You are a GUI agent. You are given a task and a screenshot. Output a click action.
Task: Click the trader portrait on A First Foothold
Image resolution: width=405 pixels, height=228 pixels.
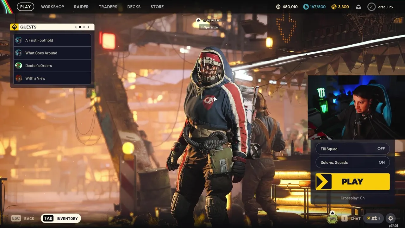click(19, 40)
